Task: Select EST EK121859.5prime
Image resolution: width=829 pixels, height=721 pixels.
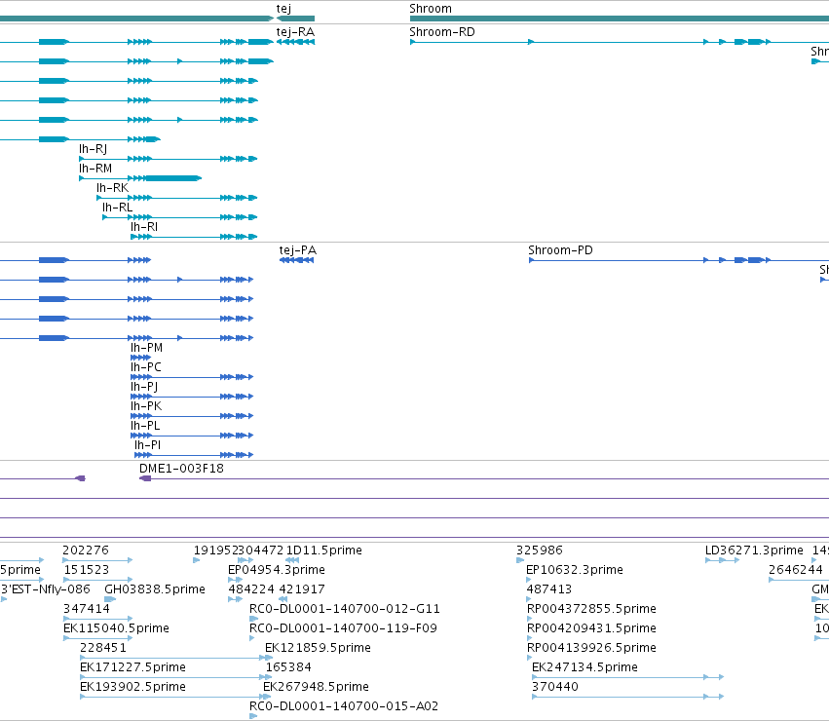Action: coord(318,648)
